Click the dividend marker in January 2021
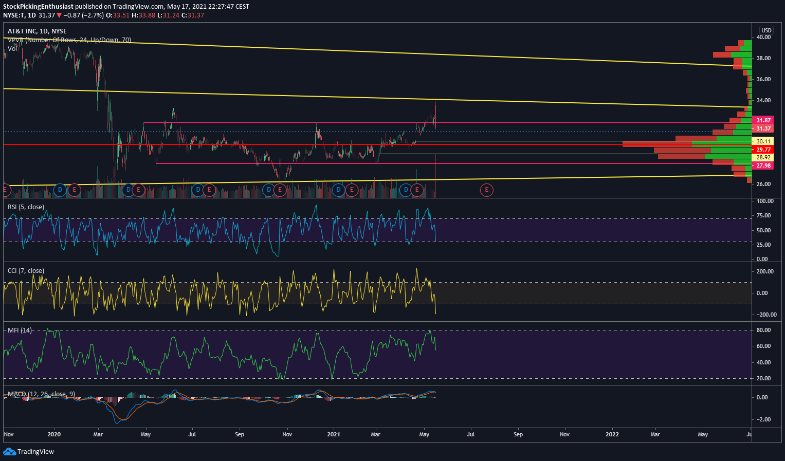Image resolution: width=785 pixels, height=461 pixels. pyautogui.click(x=338, y=190)
